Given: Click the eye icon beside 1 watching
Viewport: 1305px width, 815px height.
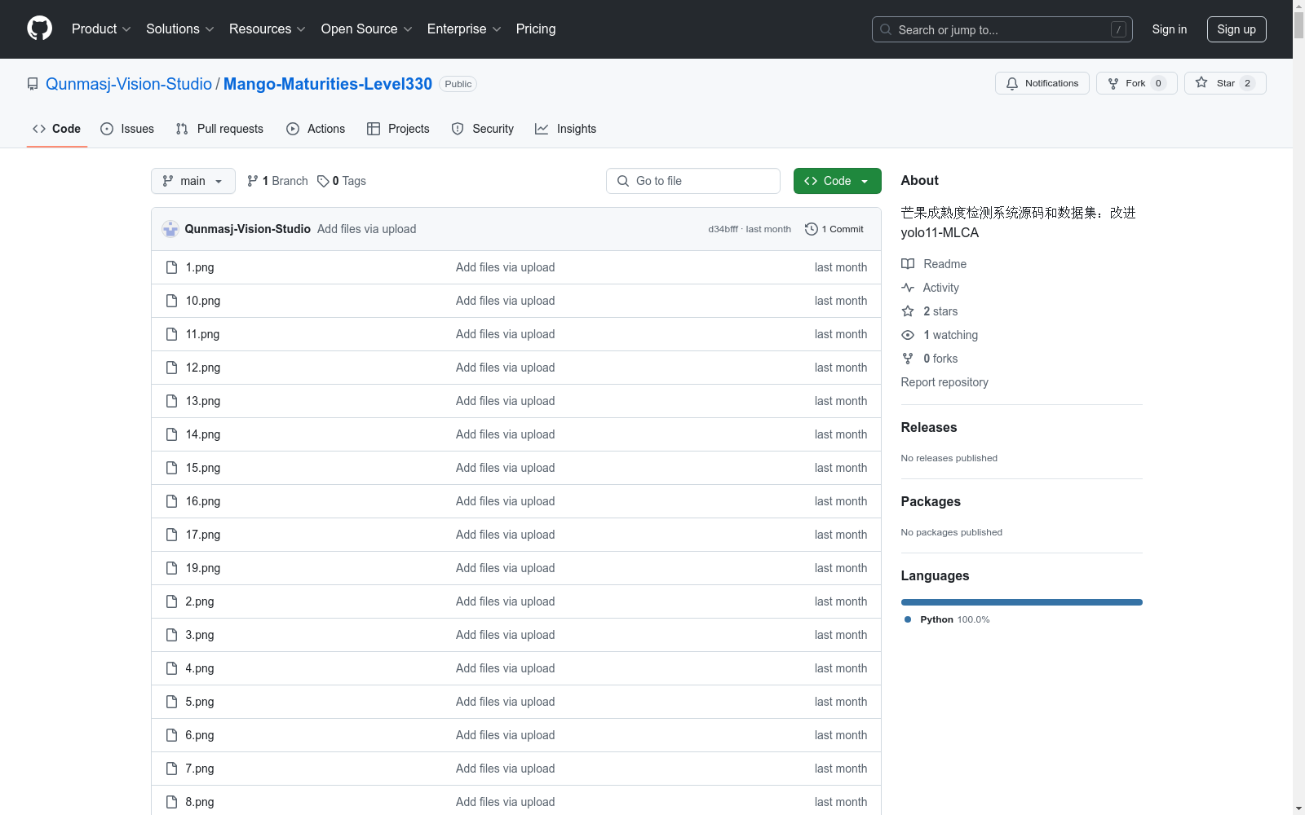Looking at the screenshot, I should (908, 335).
